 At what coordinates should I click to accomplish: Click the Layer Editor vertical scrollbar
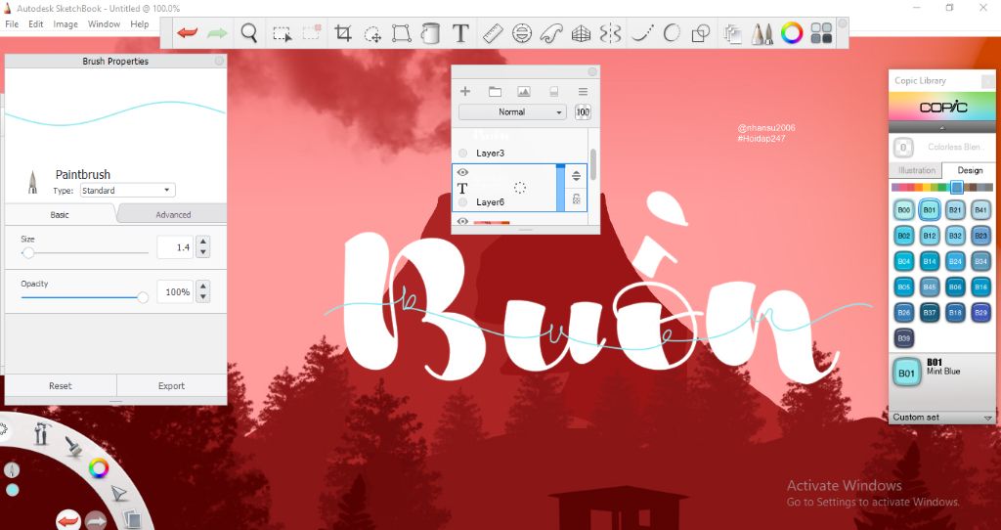point(593,164)
